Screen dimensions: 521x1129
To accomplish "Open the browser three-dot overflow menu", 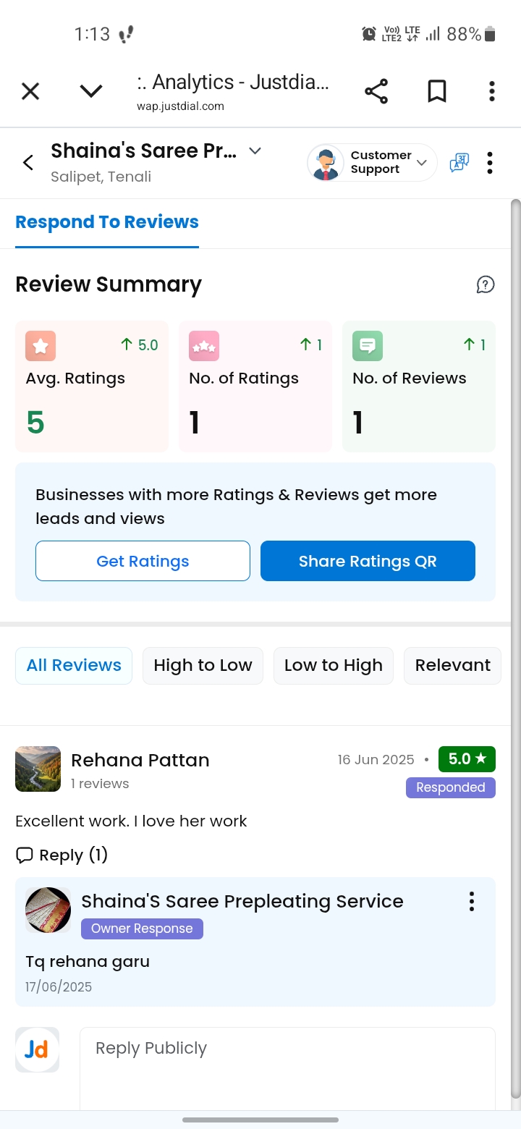I will tap(492, 91).
